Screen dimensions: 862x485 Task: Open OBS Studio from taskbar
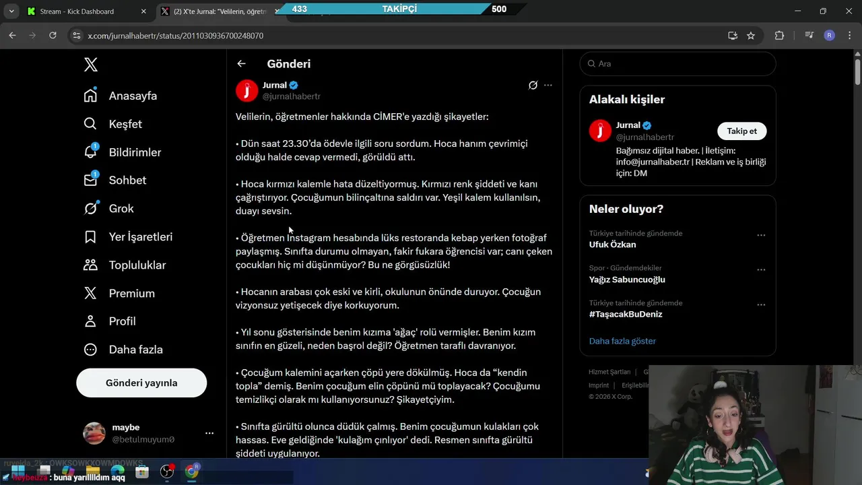(167, 472)
